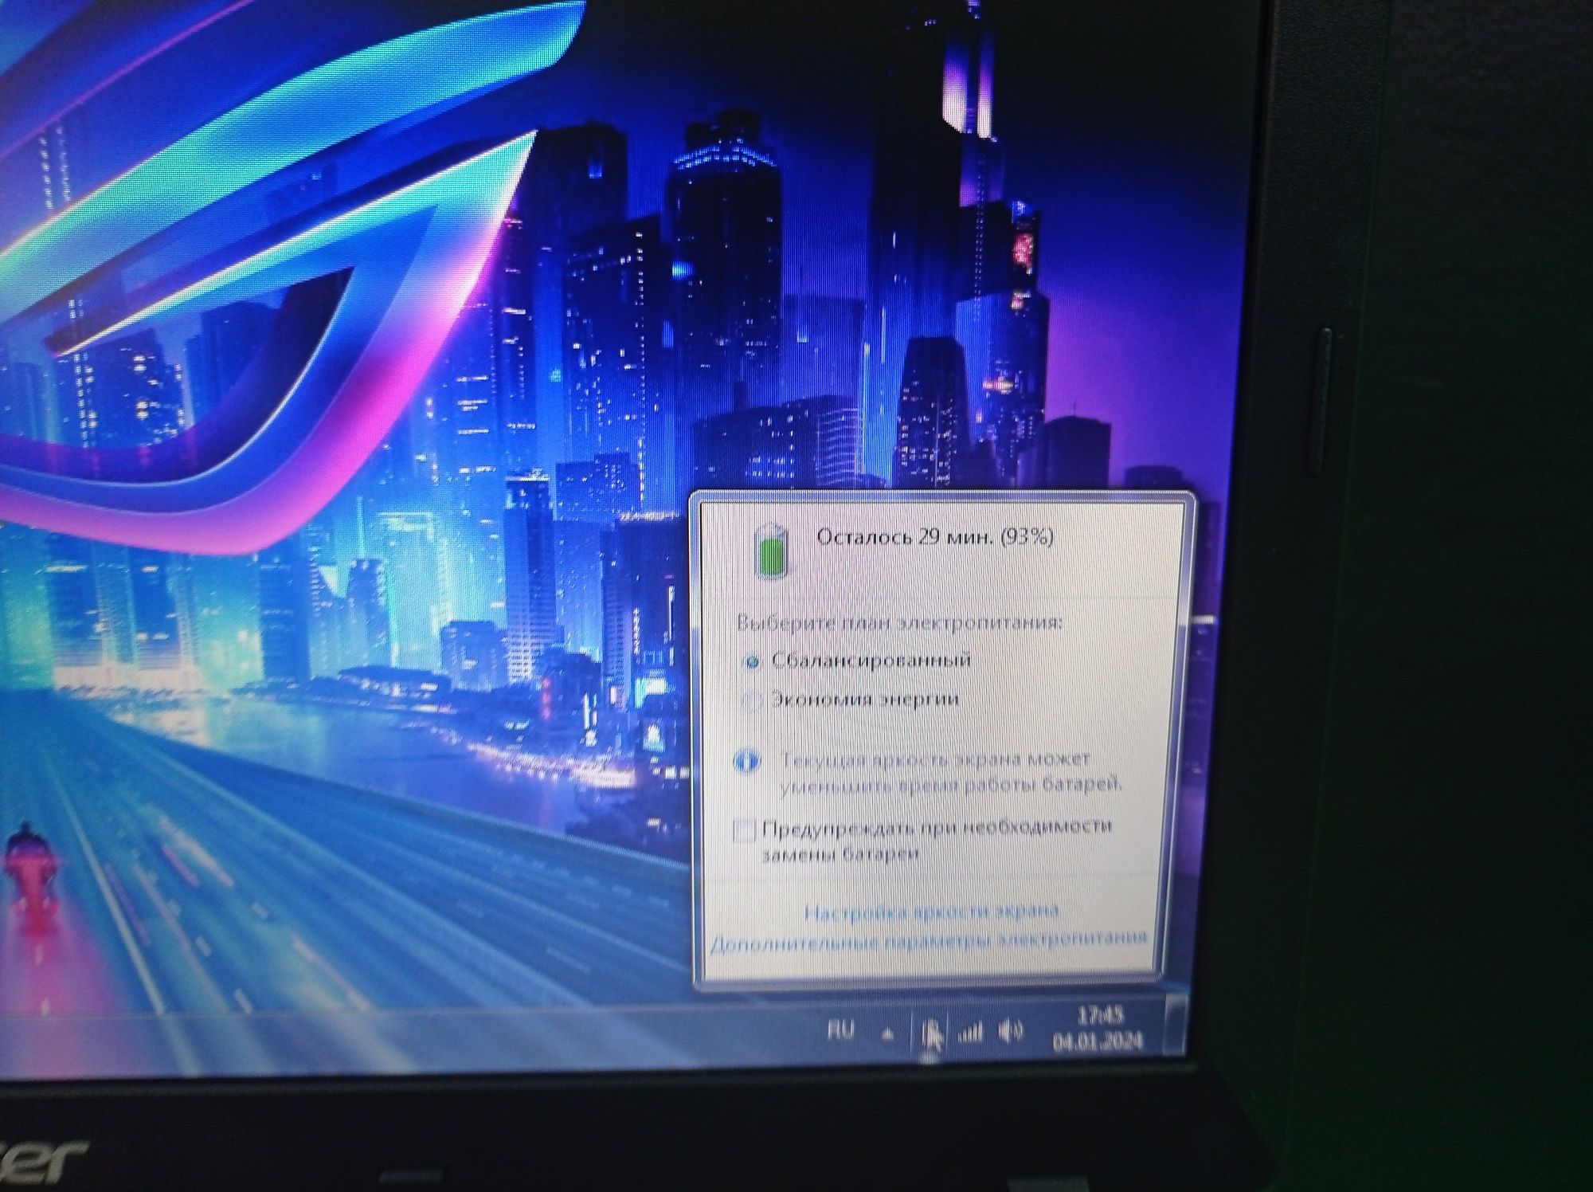Click the Выберите план электропитания label

click(898, 622)
